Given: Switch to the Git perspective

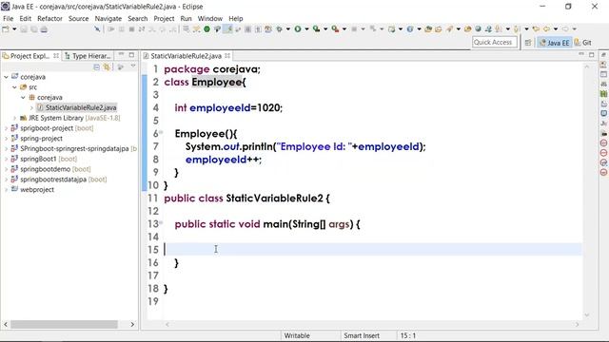Looking at the screenshot, I should pos(583,43).
